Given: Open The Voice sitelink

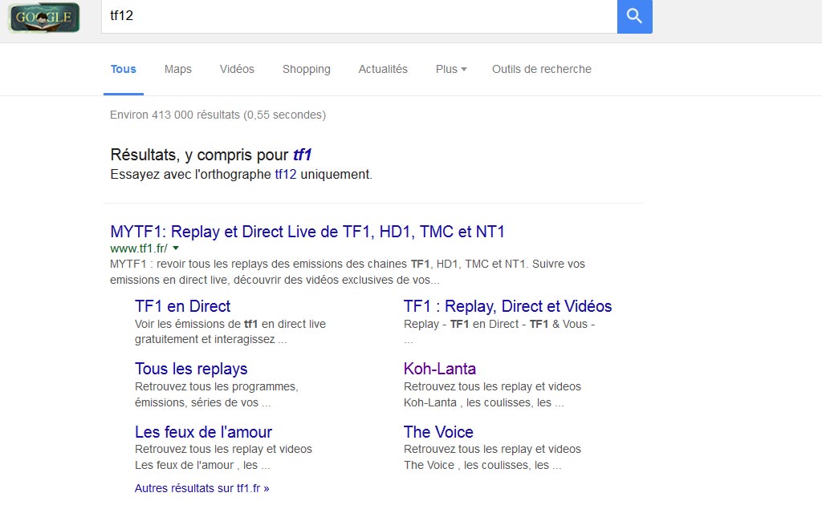Looking at the screenshot, I should pyautogui.click(x=438, y=432).
